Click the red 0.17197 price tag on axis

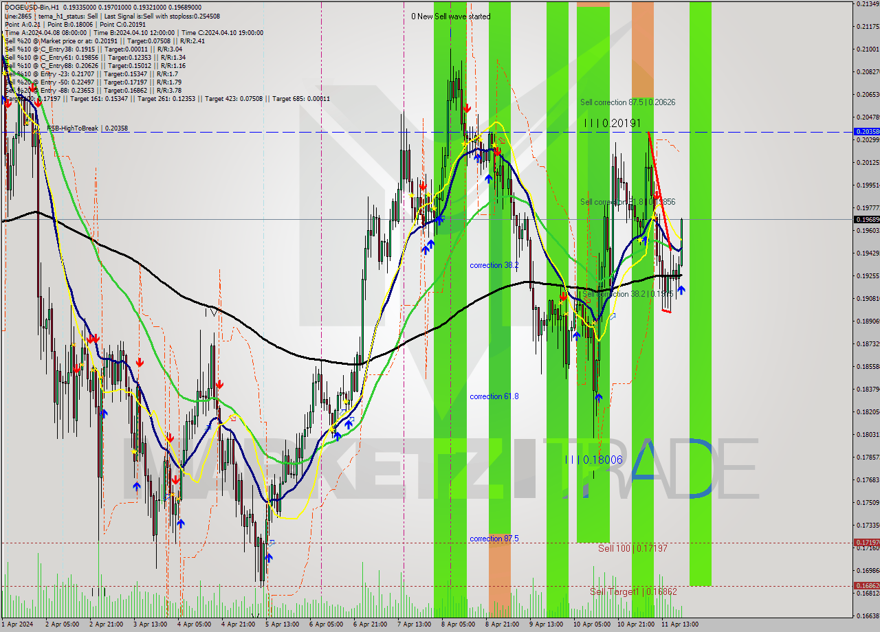click(x=866, y=542)
